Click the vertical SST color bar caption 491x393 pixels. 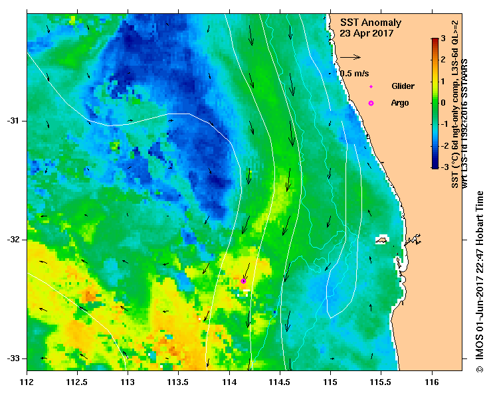pos(459,104)
